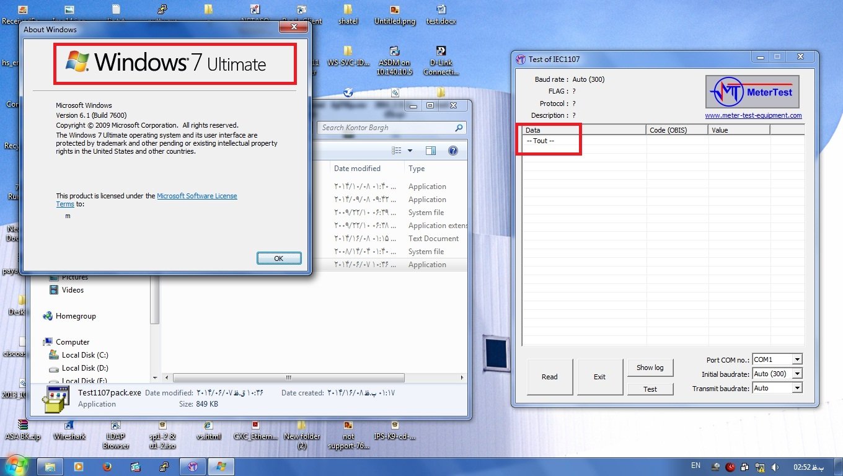
Task: Click the Read button in Test of IEC1107
Action: click(550, 377)
